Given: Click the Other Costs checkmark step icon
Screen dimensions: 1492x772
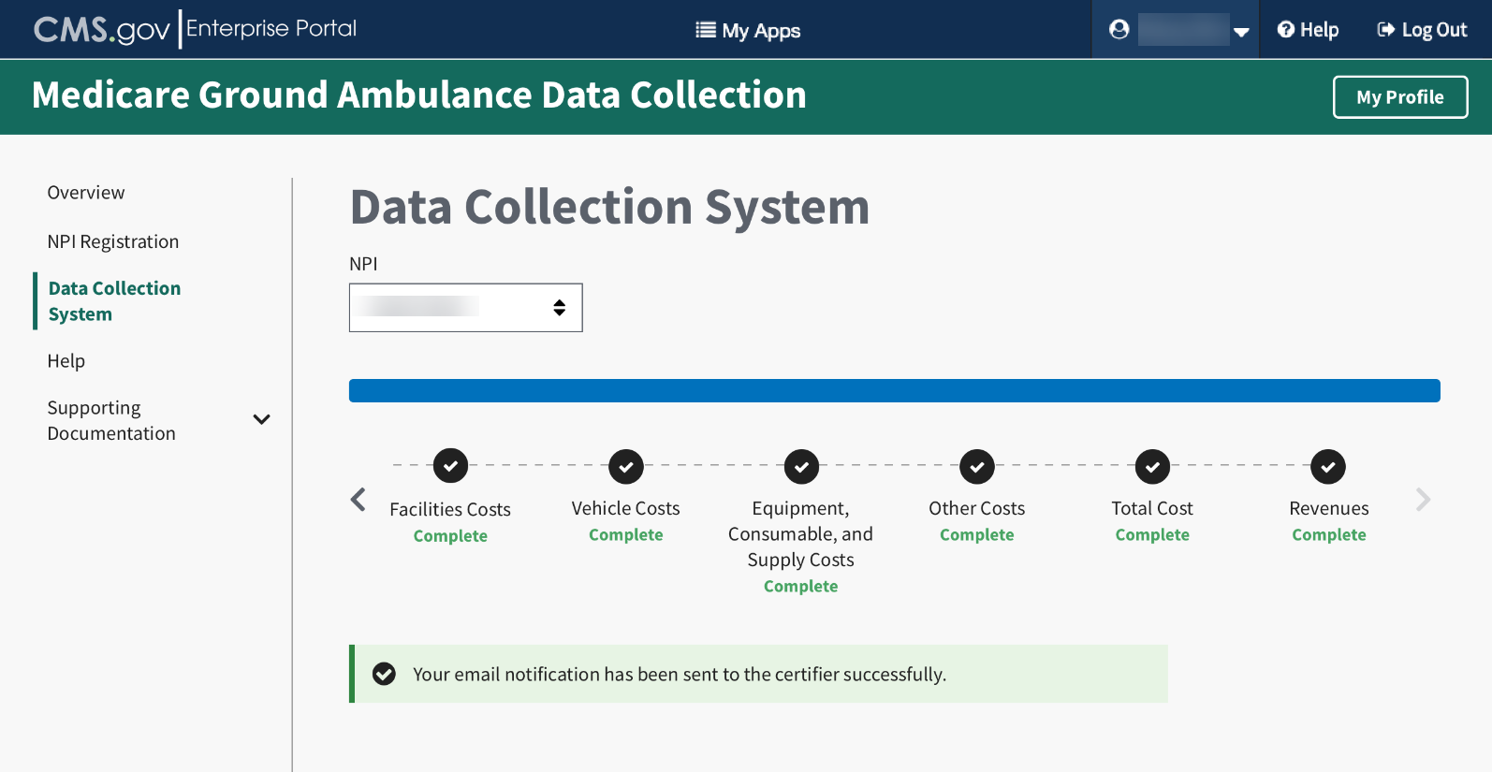Looking at the screenshot, I should coord(977,466).
